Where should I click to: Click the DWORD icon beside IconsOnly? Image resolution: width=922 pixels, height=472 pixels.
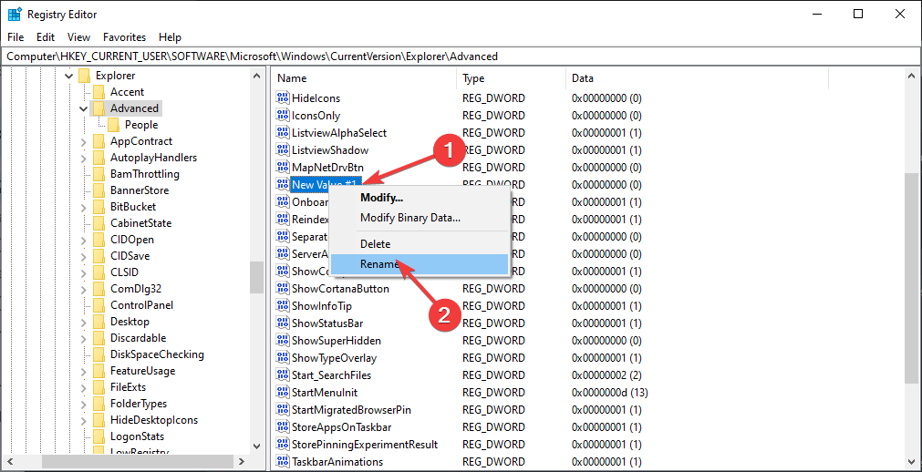pos(282,115)
